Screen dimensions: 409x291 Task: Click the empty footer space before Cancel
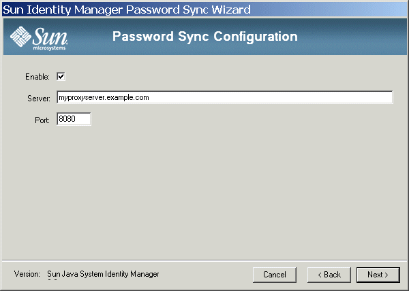click(x=206, y=275)
